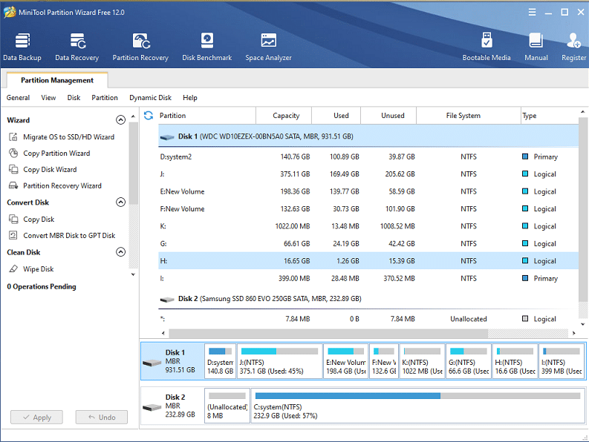Select the E:New Volume partition row
589x442 pixels.
tap(368, 191)
